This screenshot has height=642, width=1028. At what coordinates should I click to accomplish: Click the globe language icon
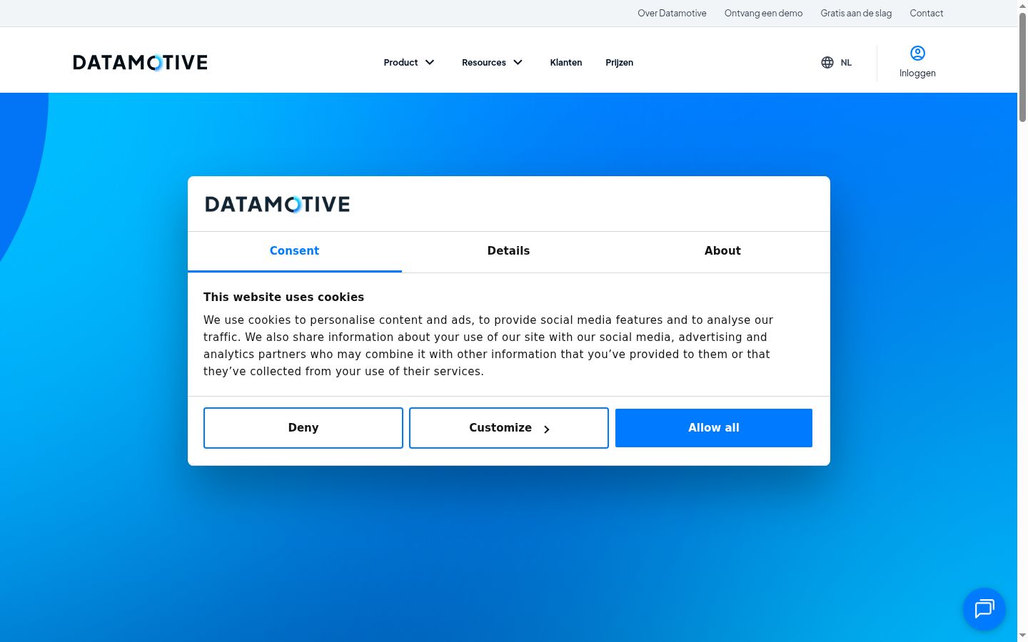click(827, 63)
